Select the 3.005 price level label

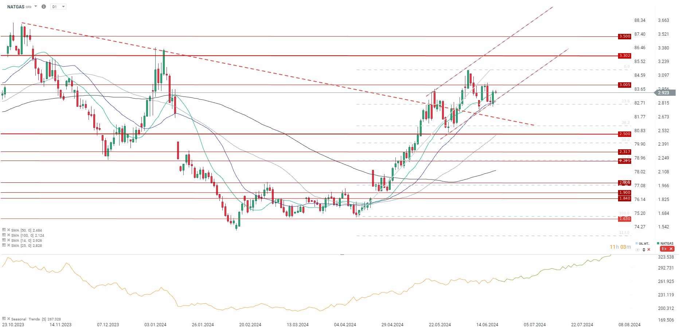tap(625, 85)
